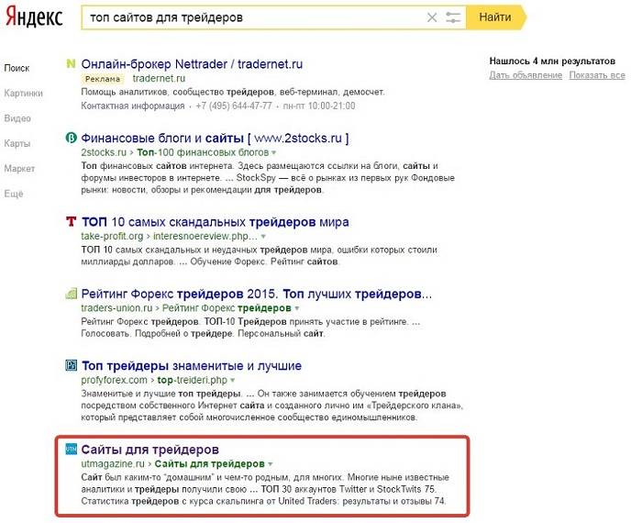The width and height of the screenshot is (642, 523).
Task: Click Дать объявление link
Action: pyautogui.click(x=526, y=75)
